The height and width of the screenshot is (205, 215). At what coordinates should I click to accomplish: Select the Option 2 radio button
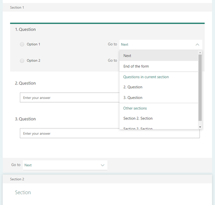coord(22,60)
